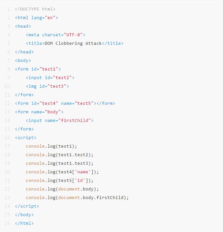Click the closing html tag line
Screen dimensions: 223x232
coord(24,223)
